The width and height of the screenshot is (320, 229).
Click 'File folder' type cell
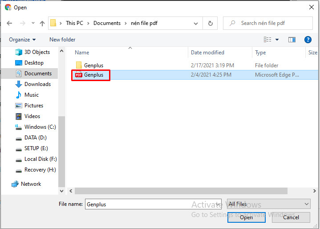pyautogui.click(x=267, y=65)
